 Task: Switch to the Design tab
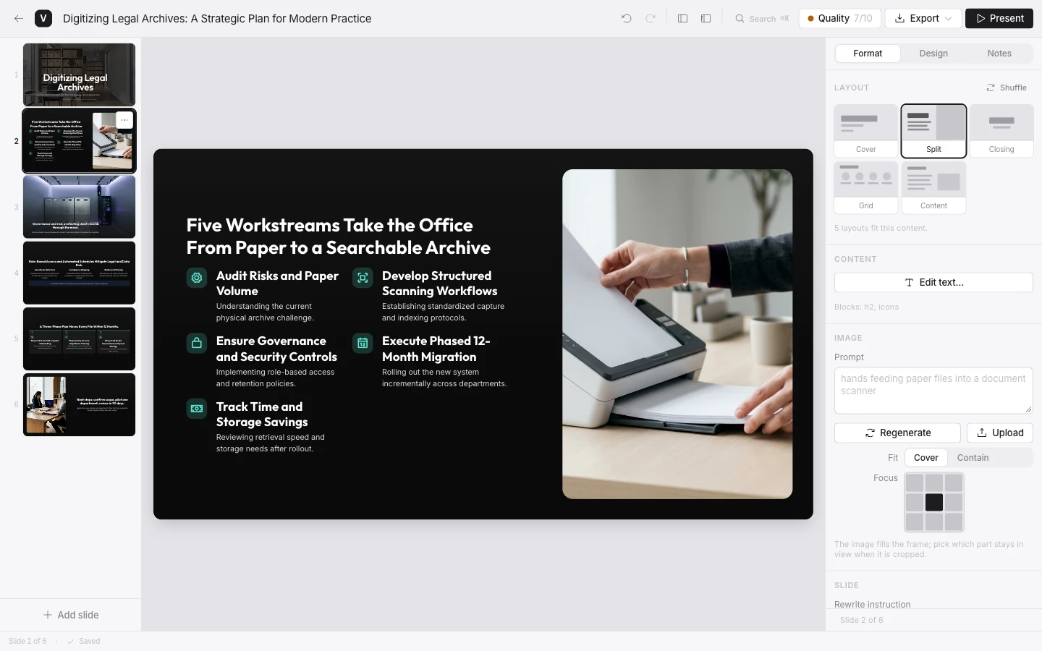[933, 54]
